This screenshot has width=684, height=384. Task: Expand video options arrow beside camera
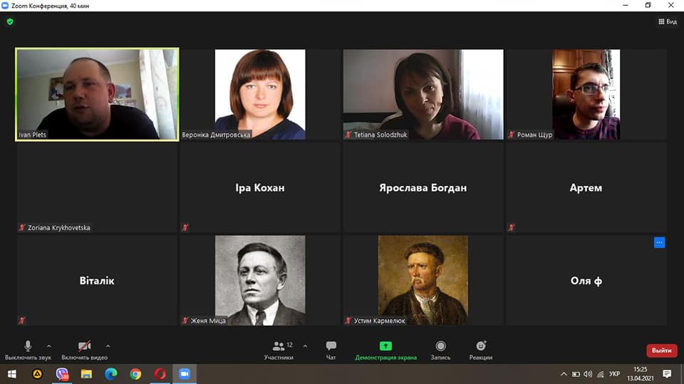tap(108, 346)
